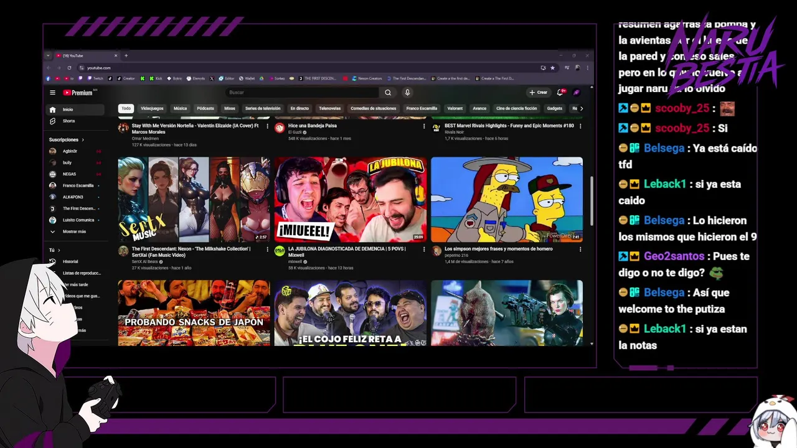Click the Los simpson mejores frases title
The width and height of the screenshot is (797, 448).
tap(499, 249)
